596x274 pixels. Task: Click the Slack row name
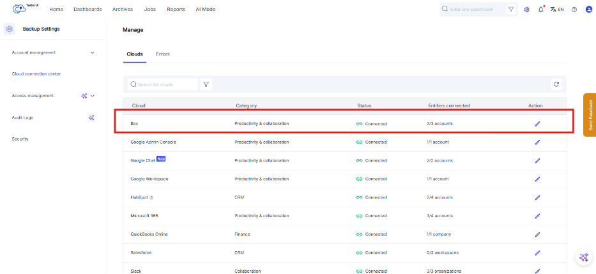[136, 271]
